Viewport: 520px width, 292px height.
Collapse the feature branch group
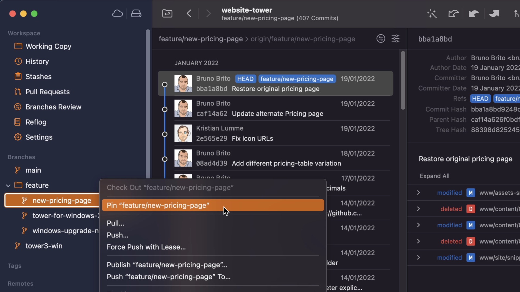(x=8, y=185)
